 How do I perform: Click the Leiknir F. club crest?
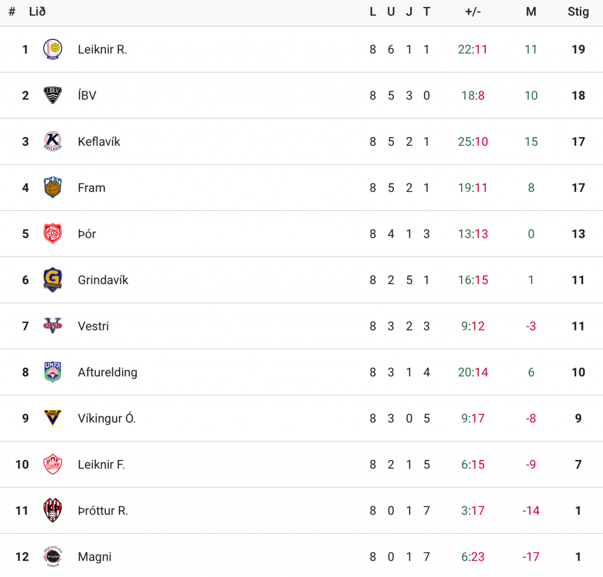pyautogui.click(x=52, y=464)
